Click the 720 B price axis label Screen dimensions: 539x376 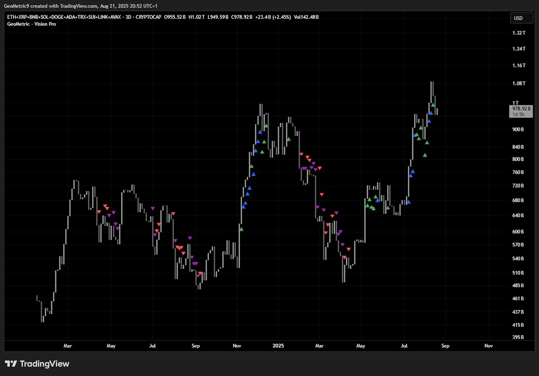point(518,186)
